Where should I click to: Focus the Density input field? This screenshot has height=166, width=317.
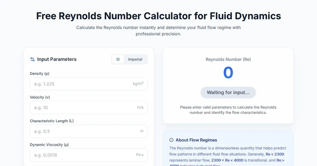click(82, 84)
